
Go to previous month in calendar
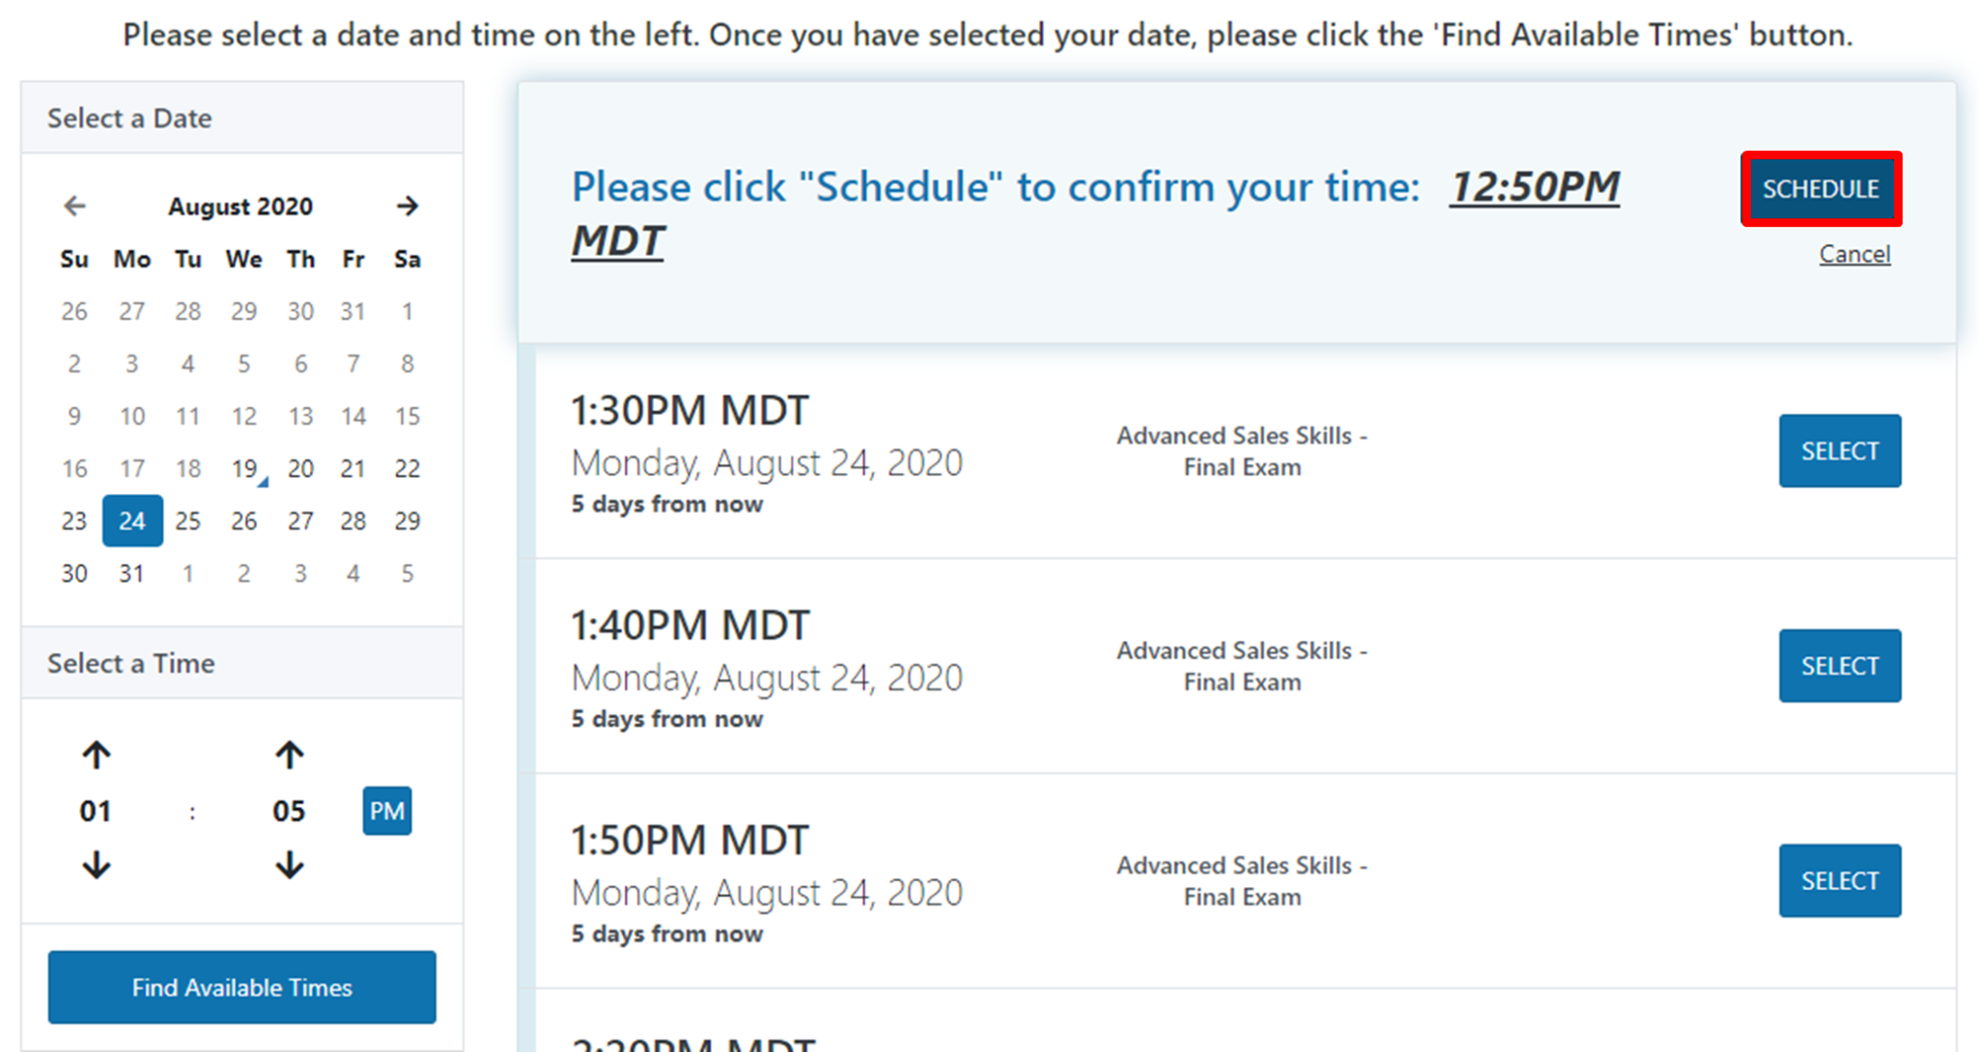point(74,206)
